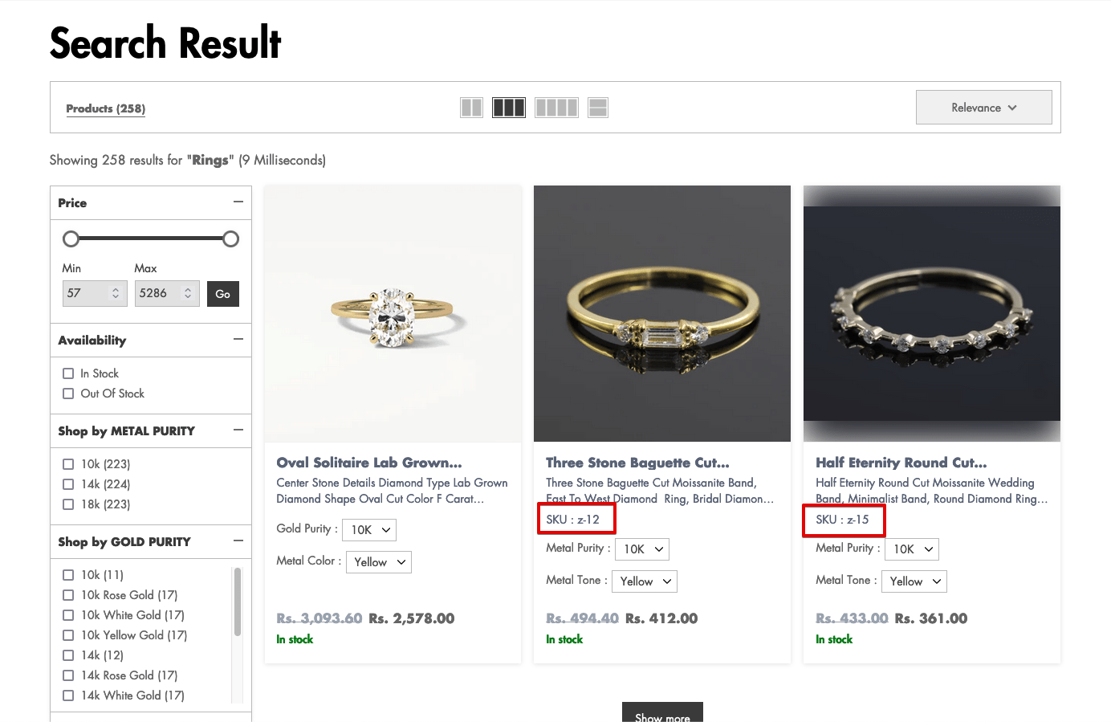Open Metal Tone dropdown on Half Eternity ring

pyautogui.click(x=914, y=581)
